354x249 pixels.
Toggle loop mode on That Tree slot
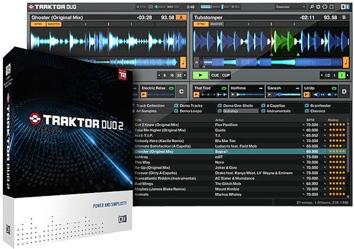(224, 89)
